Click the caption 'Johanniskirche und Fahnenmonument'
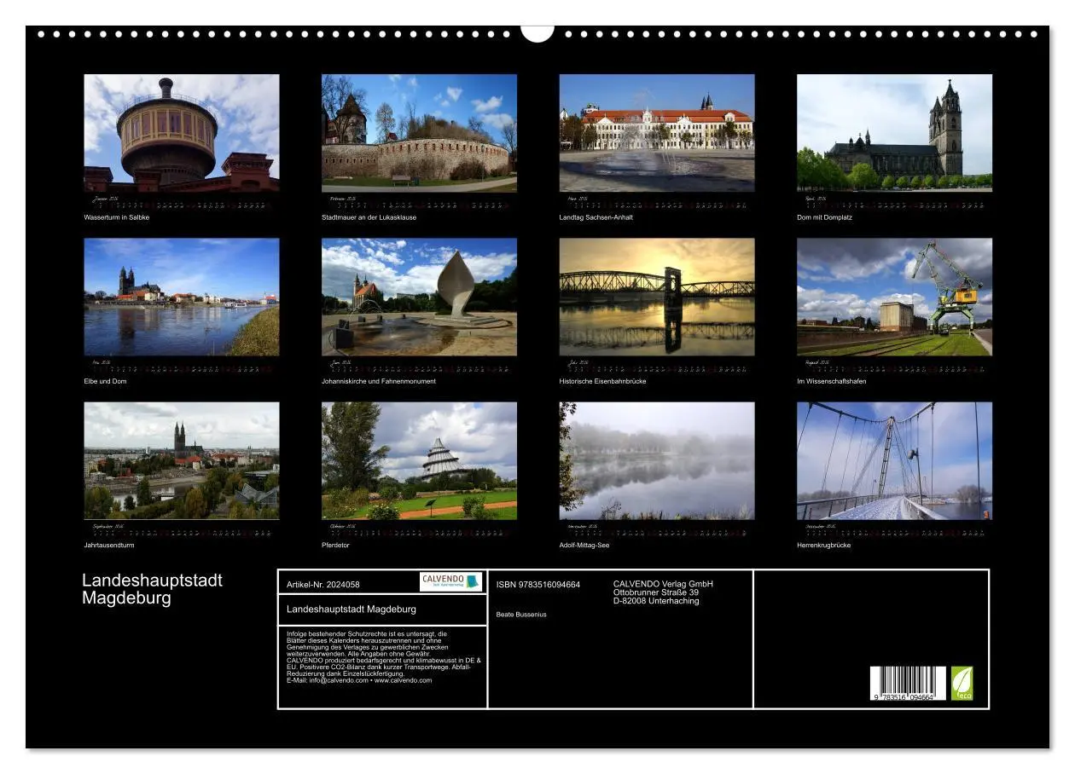 379,381
